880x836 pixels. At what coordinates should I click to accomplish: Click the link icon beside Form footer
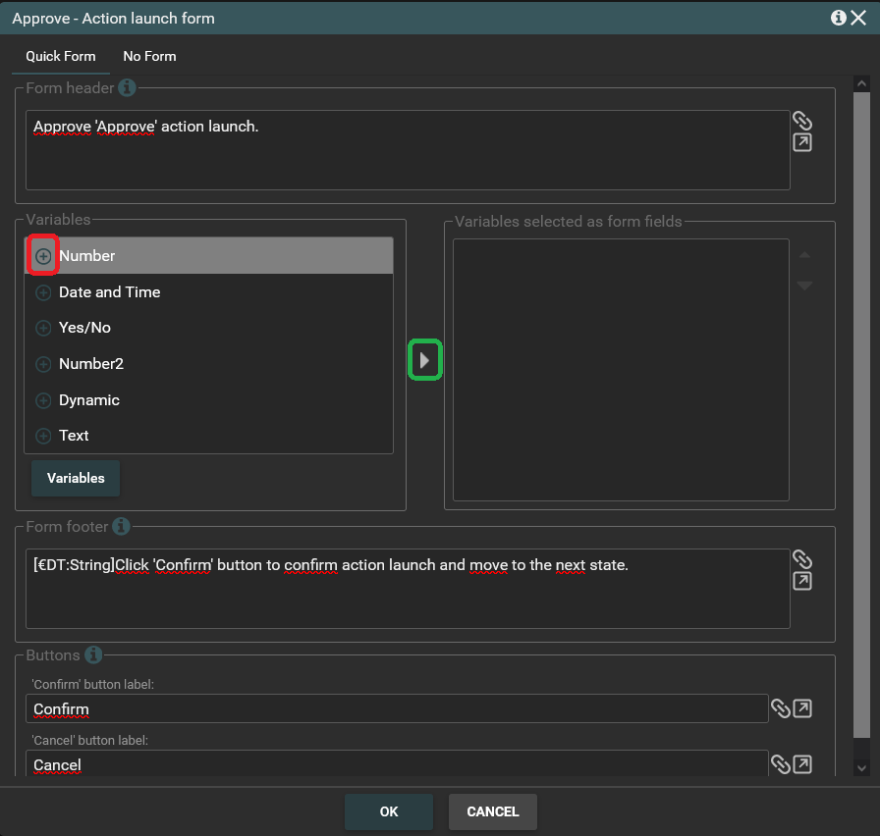coord(802,559)
